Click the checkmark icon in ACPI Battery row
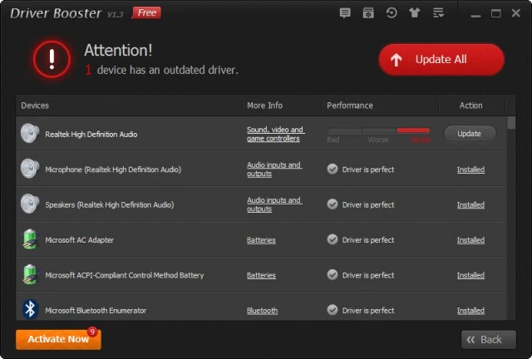 click(x=332, y=275)
